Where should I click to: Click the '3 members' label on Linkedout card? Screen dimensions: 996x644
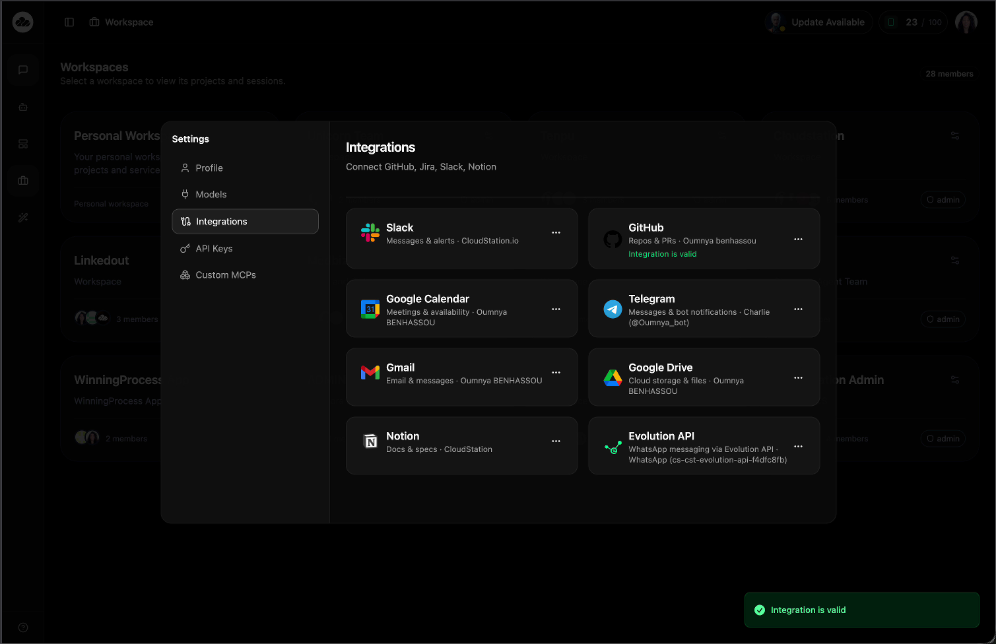[x=137, y=319]
